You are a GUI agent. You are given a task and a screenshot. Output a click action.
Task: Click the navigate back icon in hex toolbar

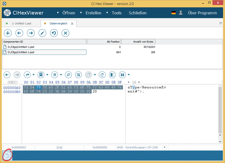point(7,75)
